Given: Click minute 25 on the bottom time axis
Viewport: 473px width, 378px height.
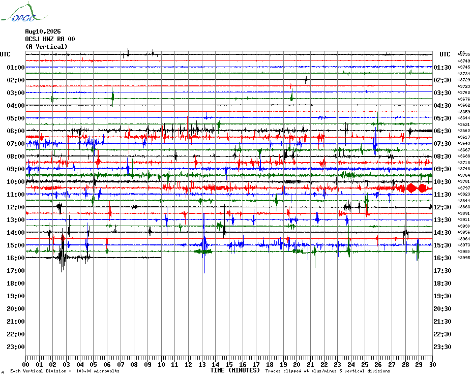Looking at the screenshot, I should coord(365,365).
